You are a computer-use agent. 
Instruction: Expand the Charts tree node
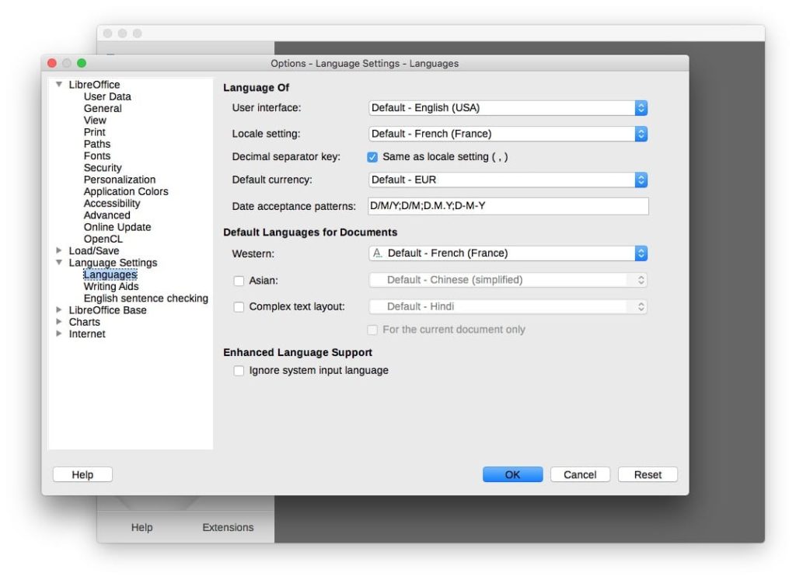pos(59,322)
